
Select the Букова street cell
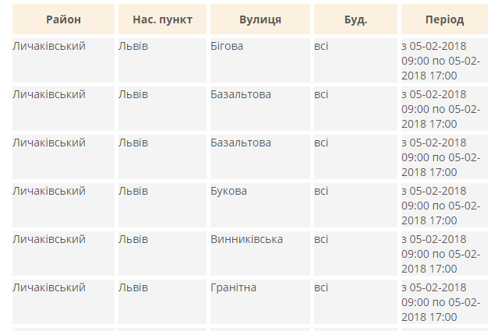[228, 191]
